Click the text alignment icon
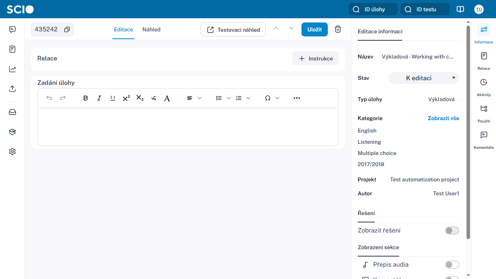The height and width of the screenshot is (279, 496). (x=189, y=98)
